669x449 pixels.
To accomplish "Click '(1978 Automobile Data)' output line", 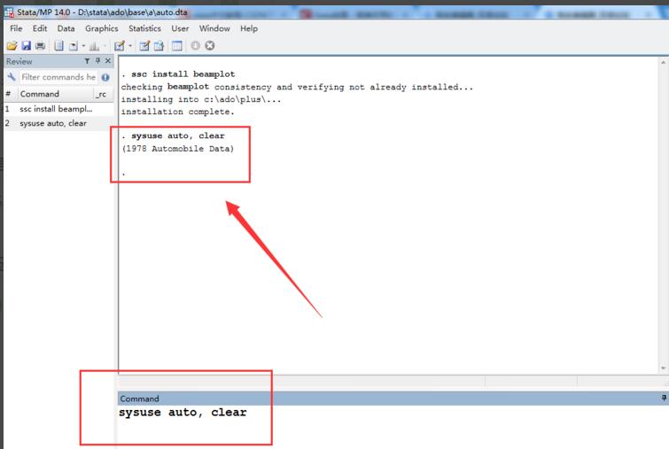I will [x=178, y=149].
